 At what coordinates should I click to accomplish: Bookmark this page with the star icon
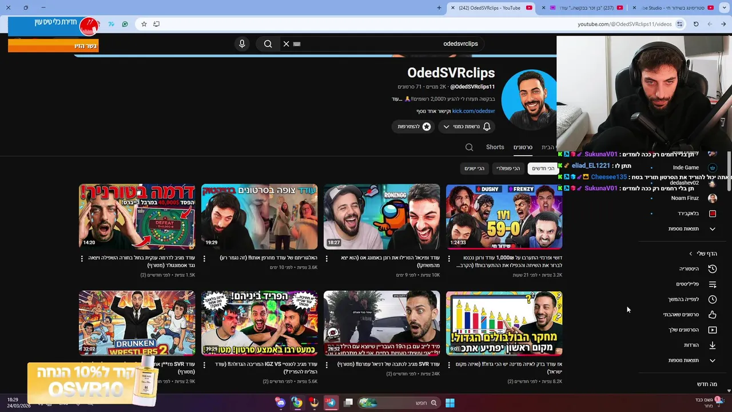144,24
